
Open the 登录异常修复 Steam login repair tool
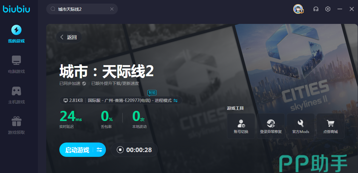click(x=271, y=126)
